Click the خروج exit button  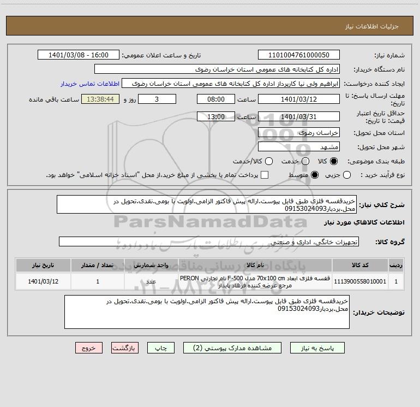coord(89,348)
